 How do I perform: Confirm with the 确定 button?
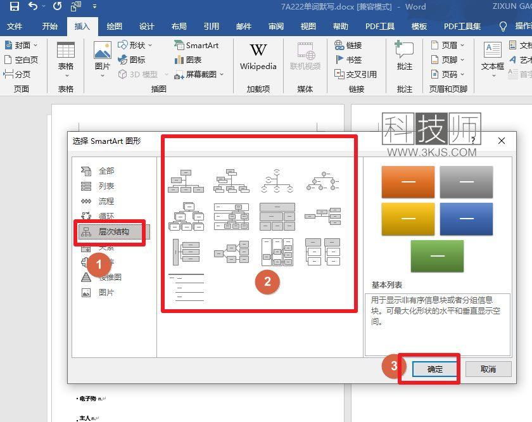click(434, 369)
